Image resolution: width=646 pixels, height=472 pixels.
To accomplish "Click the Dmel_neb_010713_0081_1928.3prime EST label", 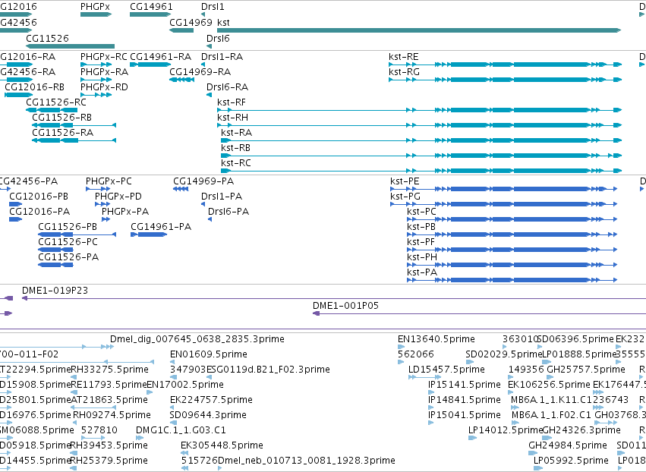I will coord(306,461).
